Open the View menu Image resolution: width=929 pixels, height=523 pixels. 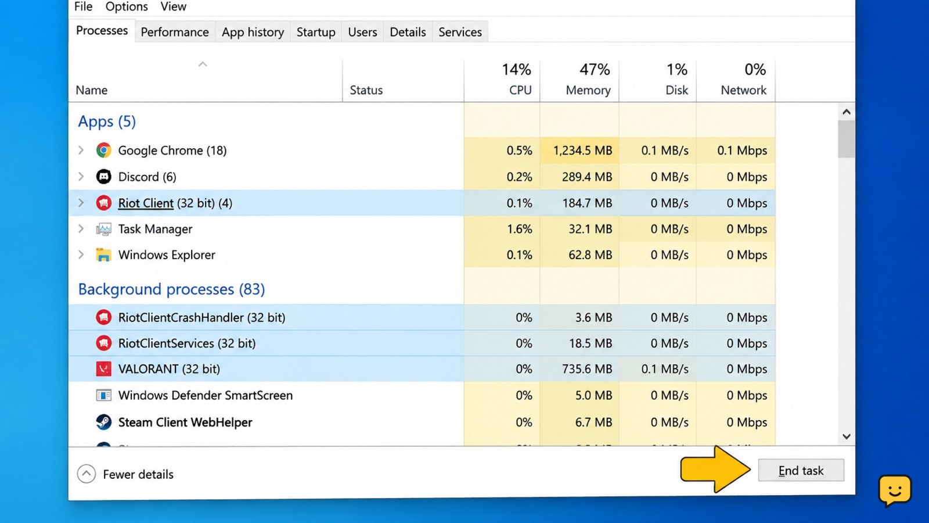[174, 6]
